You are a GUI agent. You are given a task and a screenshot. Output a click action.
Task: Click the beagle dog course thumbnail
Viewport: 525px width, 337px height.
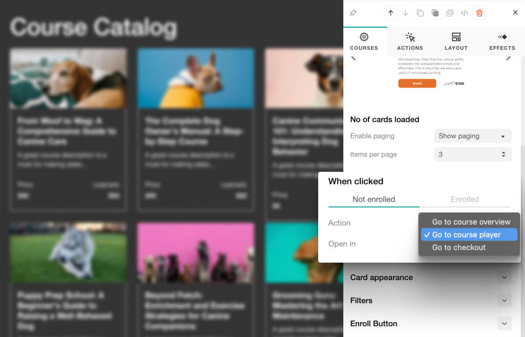point(68,78)
